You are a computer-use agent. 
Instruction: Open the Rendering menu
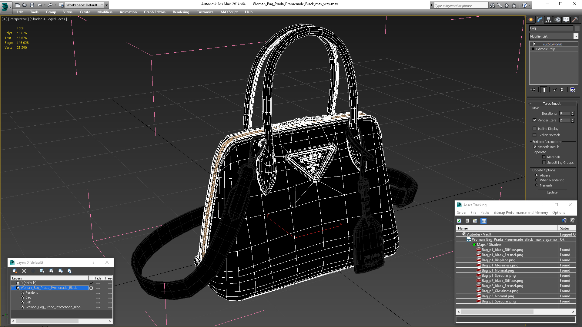[181, 12]
